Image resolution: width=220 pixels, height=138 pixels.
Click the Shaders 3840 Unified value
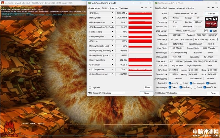click(x=178, y=44)
